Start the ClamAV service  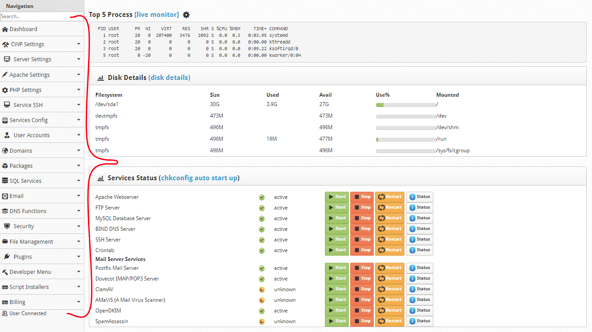point(337,289)
